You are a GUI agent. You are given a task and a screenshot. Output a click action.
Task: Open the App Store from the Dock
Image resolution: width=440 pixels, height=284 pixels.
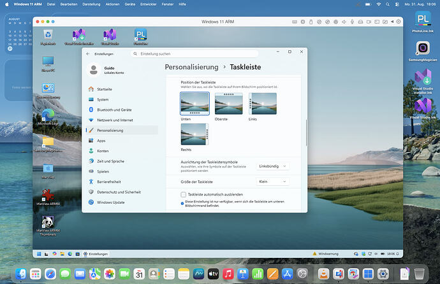pos(287,274)
